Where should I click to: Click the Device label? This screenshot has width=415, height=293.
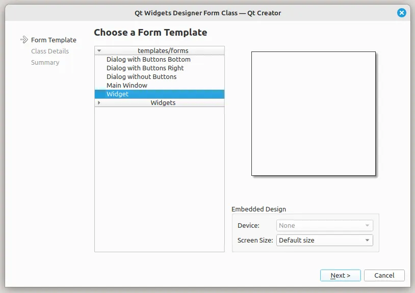point(248,226)
